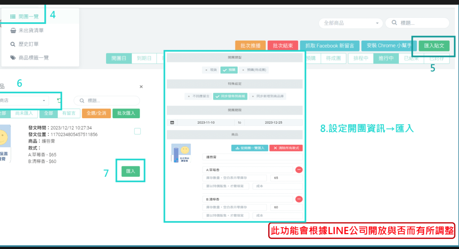Click the 護唇膏 post thumbnail in import list
This screenshot has height=249, width=459.
point(5,143)
